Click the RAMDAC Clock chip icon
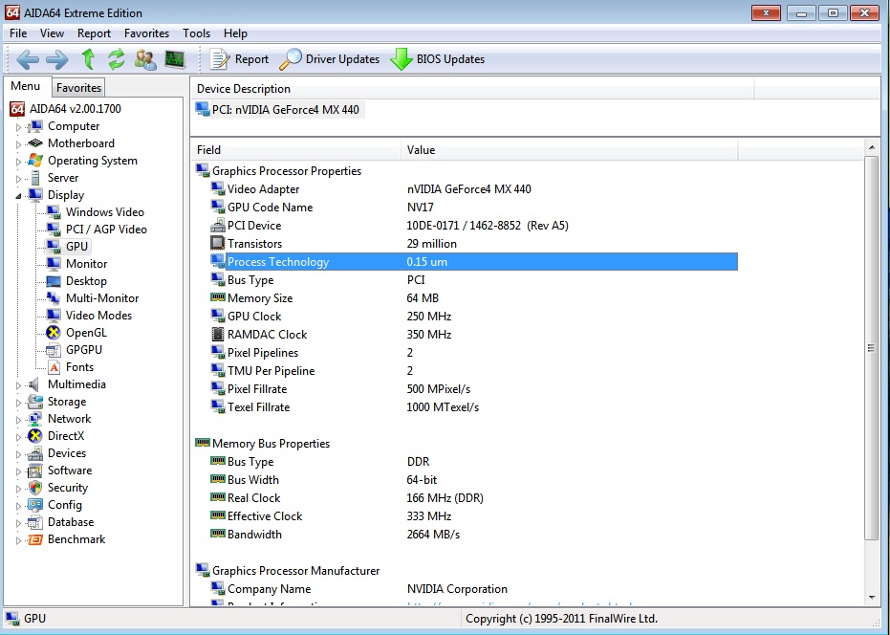The height and width of the screenshot is (635, 890). pyautogui.click(x=217, y=334)
